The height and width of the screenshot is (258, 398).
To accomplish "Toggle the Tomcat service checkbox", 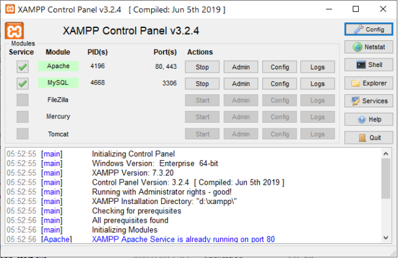I will [x=22, y=133].
